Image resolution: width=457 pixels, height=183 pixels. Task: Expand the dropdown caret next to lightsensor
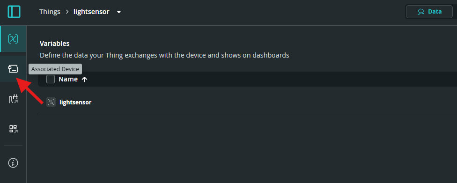pos(118,12)
